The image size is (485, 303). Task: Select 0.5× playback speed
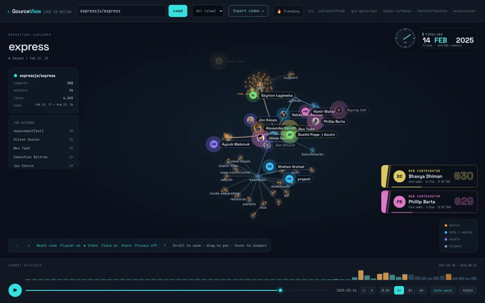[x=386, y=290]
